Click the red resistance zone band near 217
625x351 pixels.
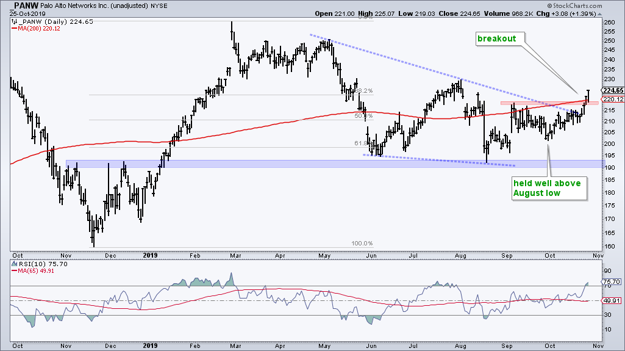click(x=549, y=103)
